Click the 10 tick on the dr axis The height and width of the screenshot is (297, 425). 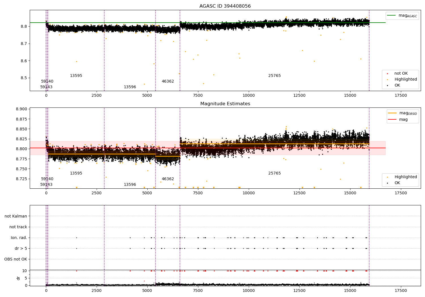[x=25, y=271]
